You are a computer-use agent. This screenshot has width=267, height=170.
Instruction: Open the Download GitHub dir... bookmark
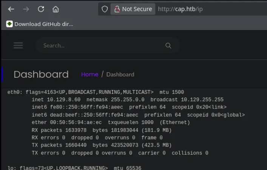40,24
